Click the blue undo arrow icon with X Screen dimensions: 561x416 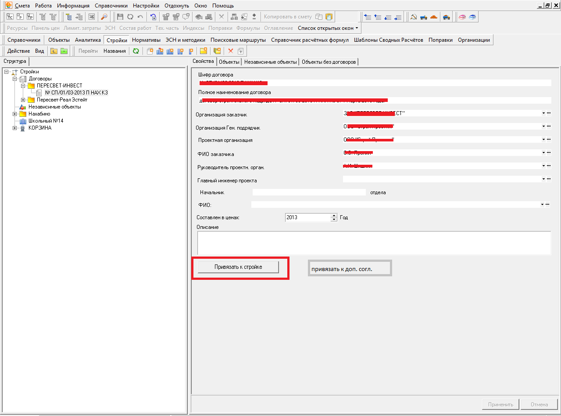pyautogui.click(x=153, y=17)
